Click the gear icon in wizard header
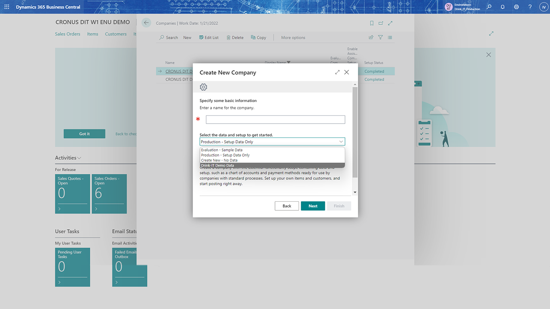550x309 pixels. pos(204,87)
